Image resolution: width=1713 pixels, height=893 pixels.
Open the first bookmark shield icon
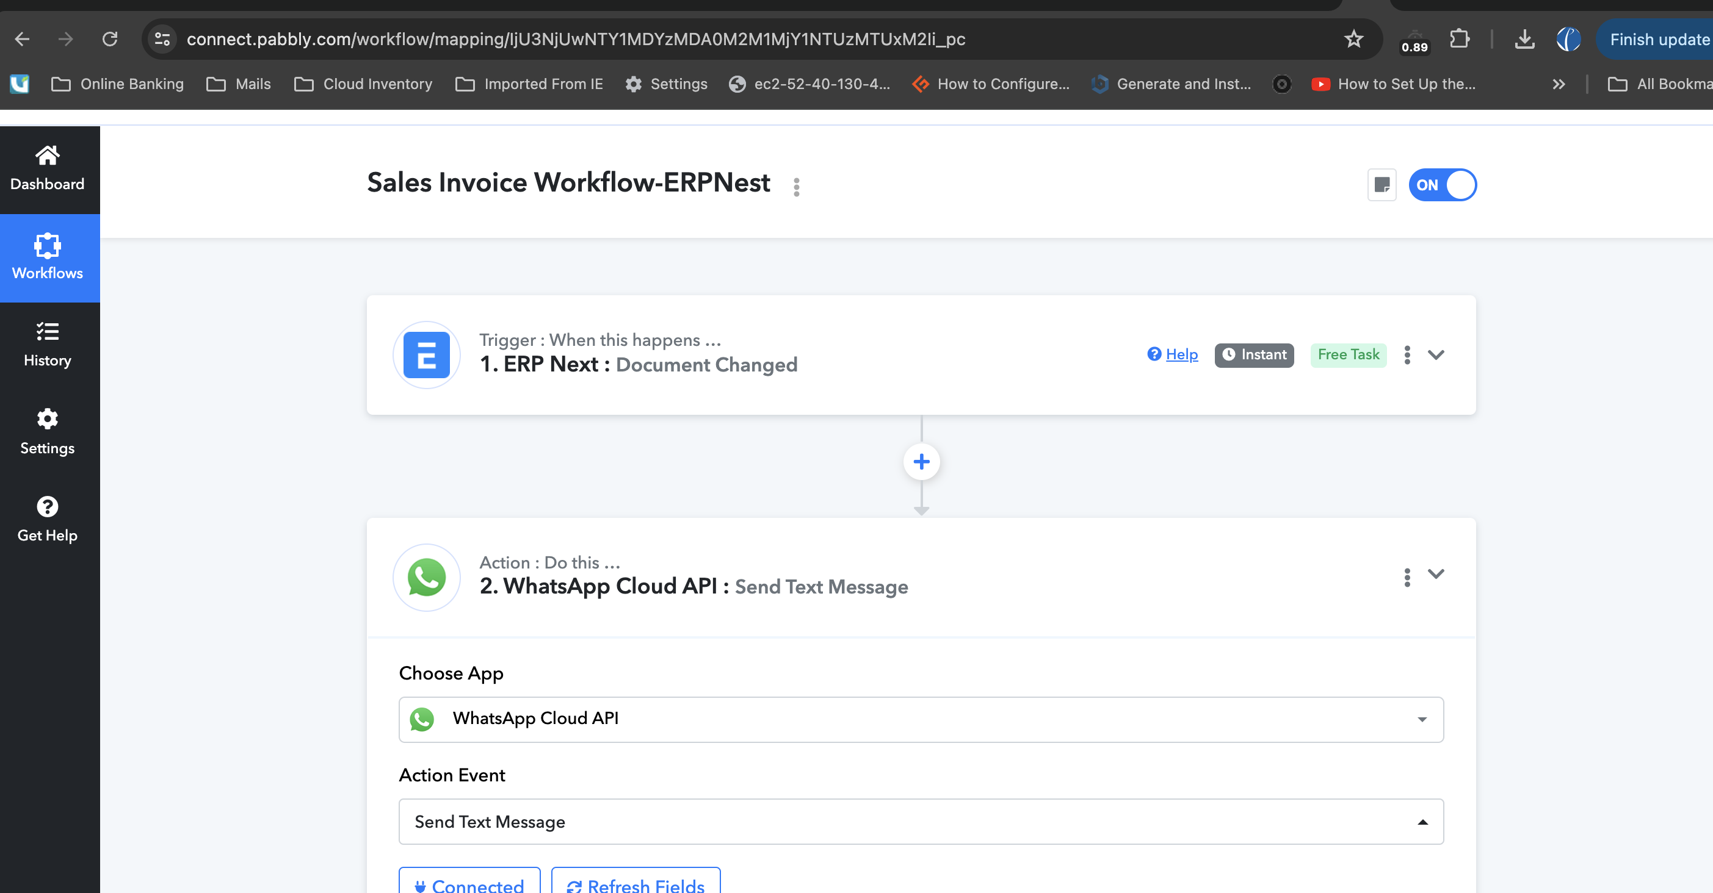tap(20, 84)
